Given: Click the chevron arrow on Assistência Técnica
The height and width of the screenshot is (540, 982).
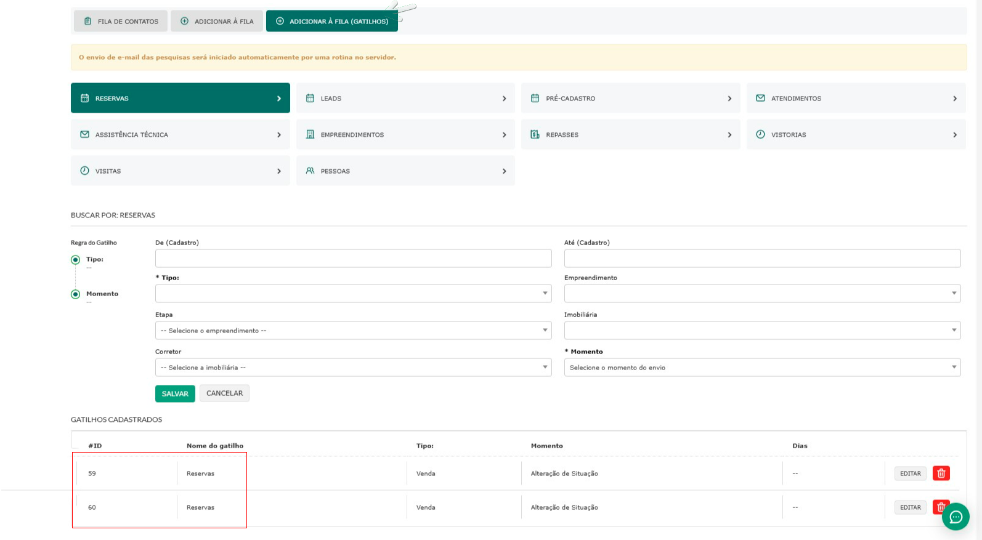Looking at the screenshot, I should 279,135.
